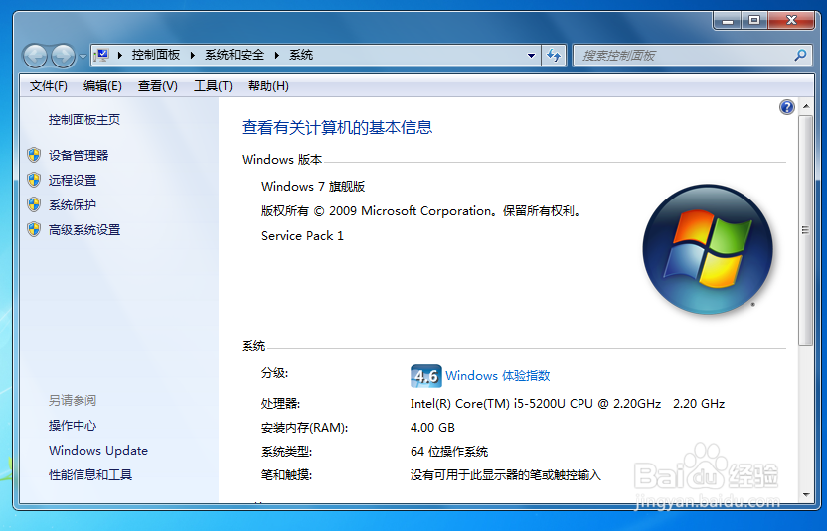Click scrollbar down arrow
827x531 pixels.
click(806, 494)
